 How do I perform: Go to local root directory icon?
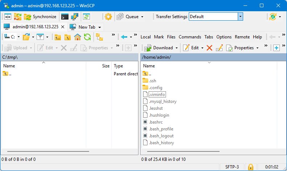(x=67, y=37)
